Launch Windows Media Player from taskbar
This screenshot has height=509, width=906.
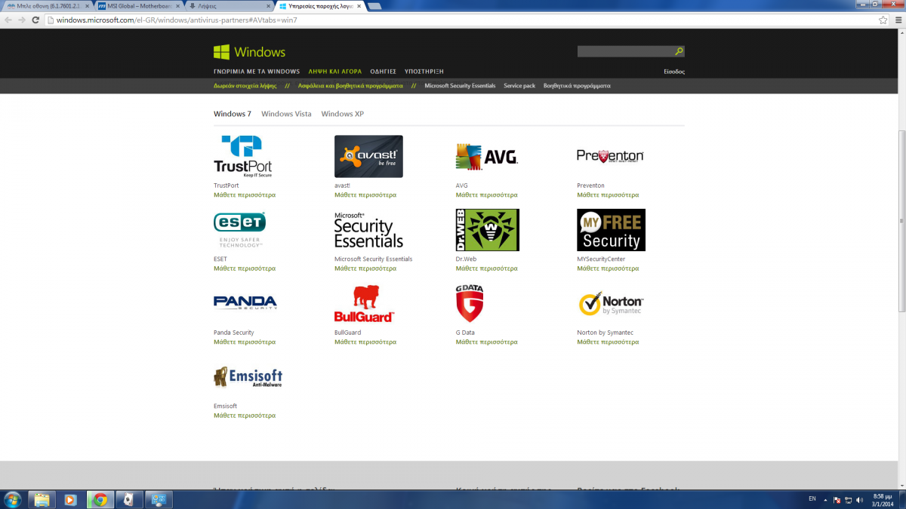(70, 499)
